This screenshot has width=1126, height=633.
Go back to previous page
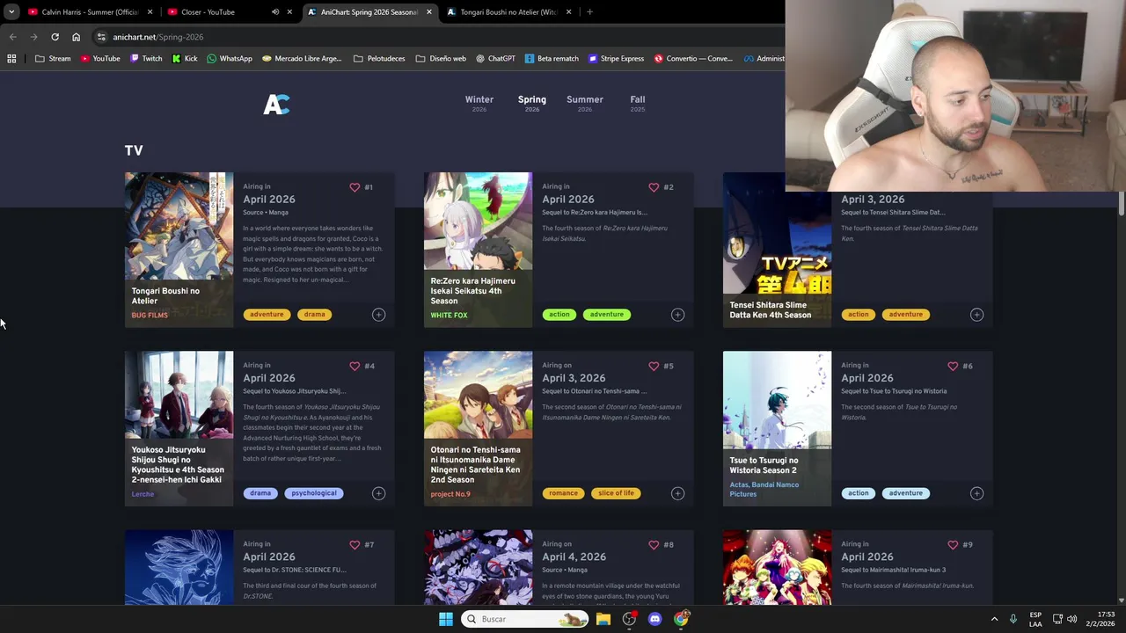(x=12, y=37)
